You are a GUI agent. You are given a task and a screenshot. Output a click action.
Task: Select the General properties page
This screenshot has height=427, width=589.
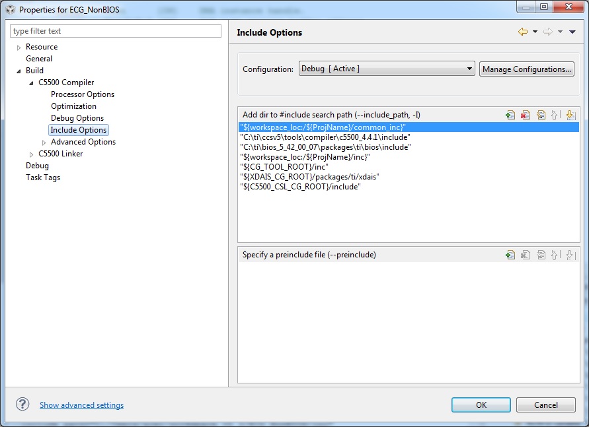coord(39,59)
